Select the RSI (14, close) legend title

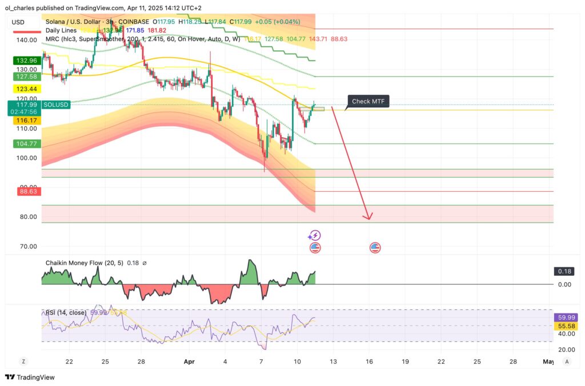coord(67,312)
